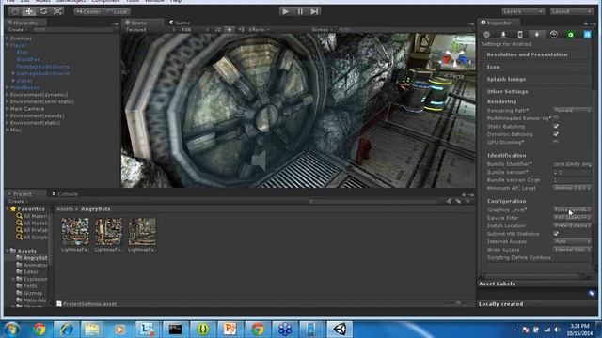This screenshot has height=338, width=602.
Task: Toggle the Center pivot mode button
Action: (x=87, y=12)
